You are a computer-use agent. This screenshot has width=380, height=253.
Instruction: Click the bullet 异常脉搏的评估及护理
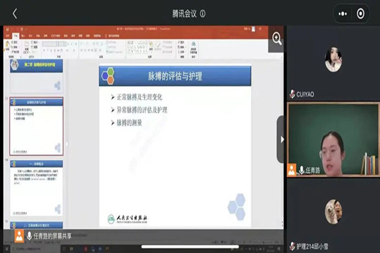pyautogui.click(x=142, y=110)
